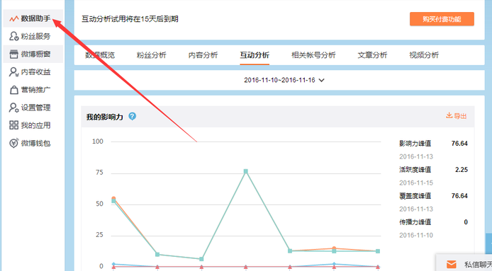Screen dimensions: 492x271
Task: Click the first orange data point near 50
Action: [x=113, y=199]
